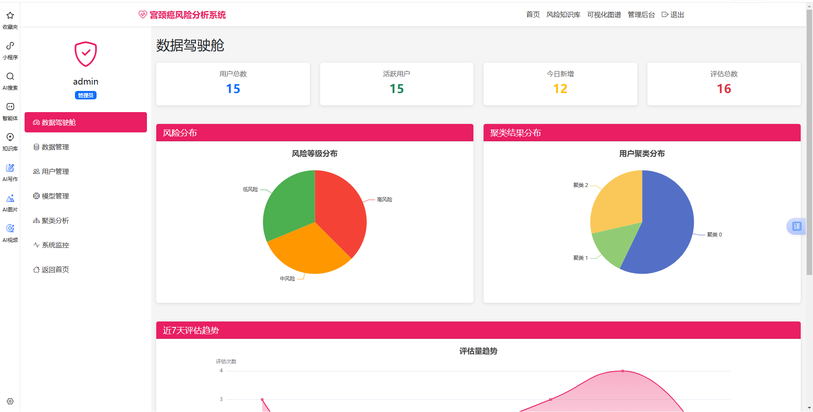Click the 中风险 chart label
The height and width of the screenshot is (412, 813).
pos(287,279)
